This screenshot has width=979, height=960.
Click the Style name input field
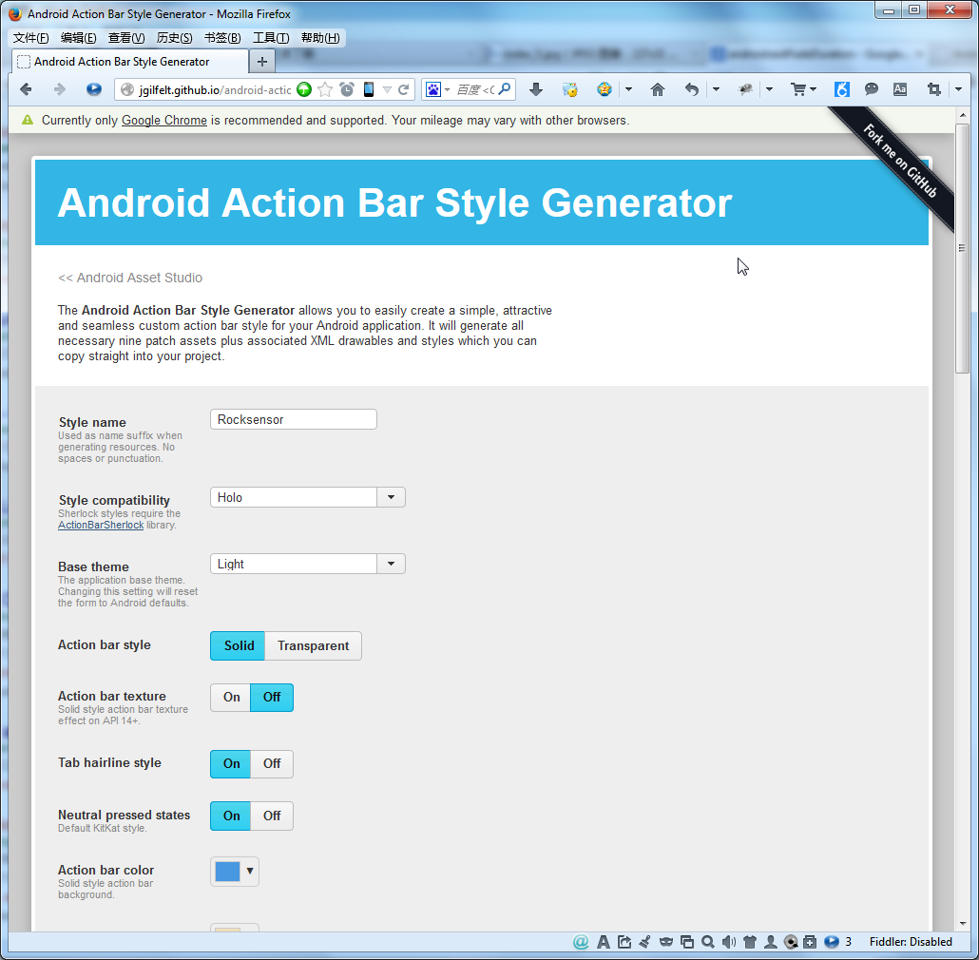click(x=294, y=419)
